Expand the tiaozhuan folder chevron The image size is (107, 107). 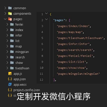(7, 68)
